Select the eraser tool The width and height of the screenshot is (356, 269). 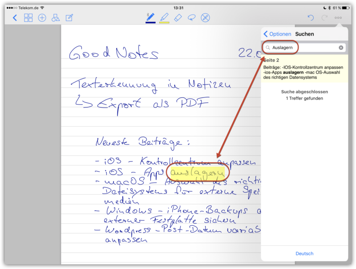pyautogui.click(x=178, y=18)
